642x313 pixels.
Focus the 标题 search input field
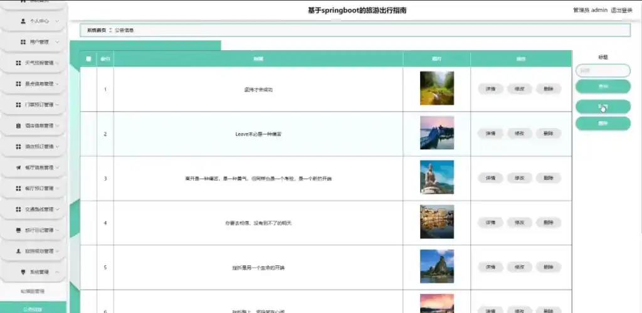pos(603,70)
